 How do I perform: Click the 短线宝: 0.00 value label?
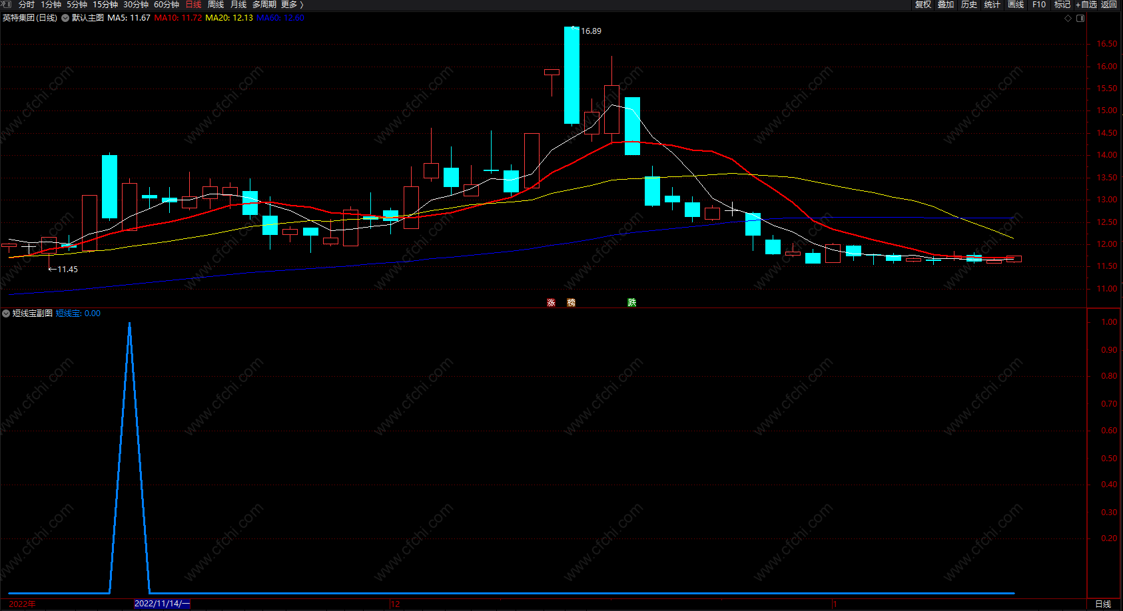78,313
